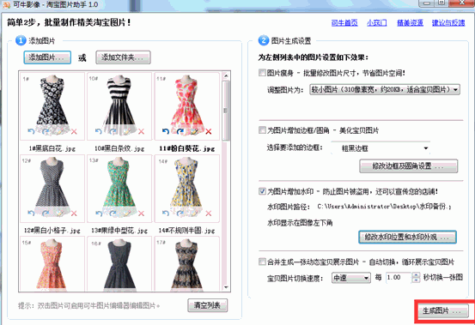Enable the 图片瘦身 checkbox
Image resolution: width=475 pixels, height=325 pixels.
pos(262,73)
